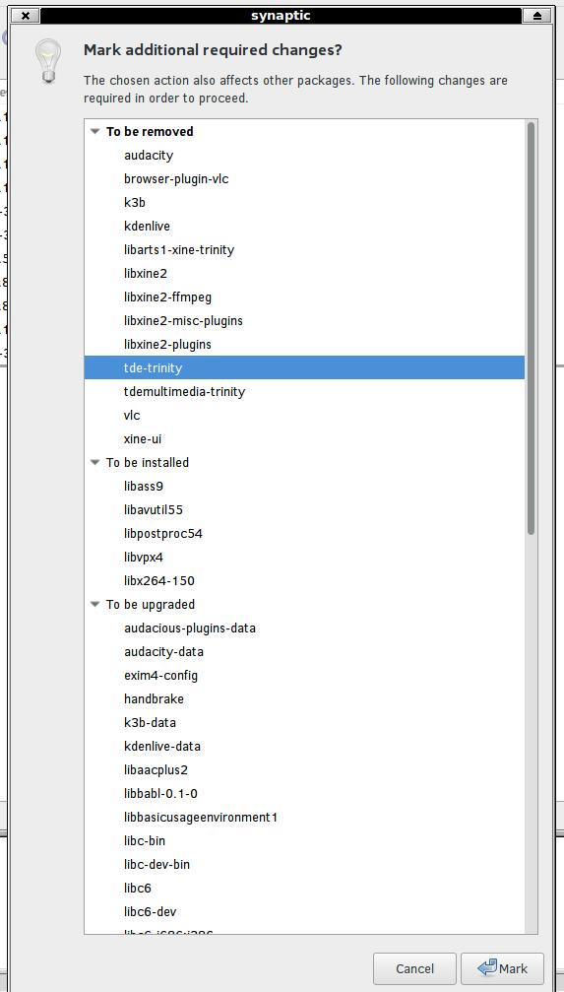The image size is (564, 992).
Task: Select libx264-150 under To be installed
Action: 304,581
